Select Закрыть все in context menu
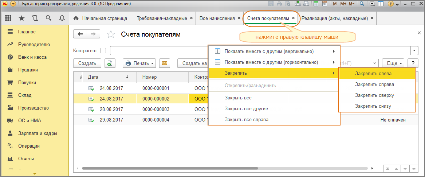 tap(274, 98)
